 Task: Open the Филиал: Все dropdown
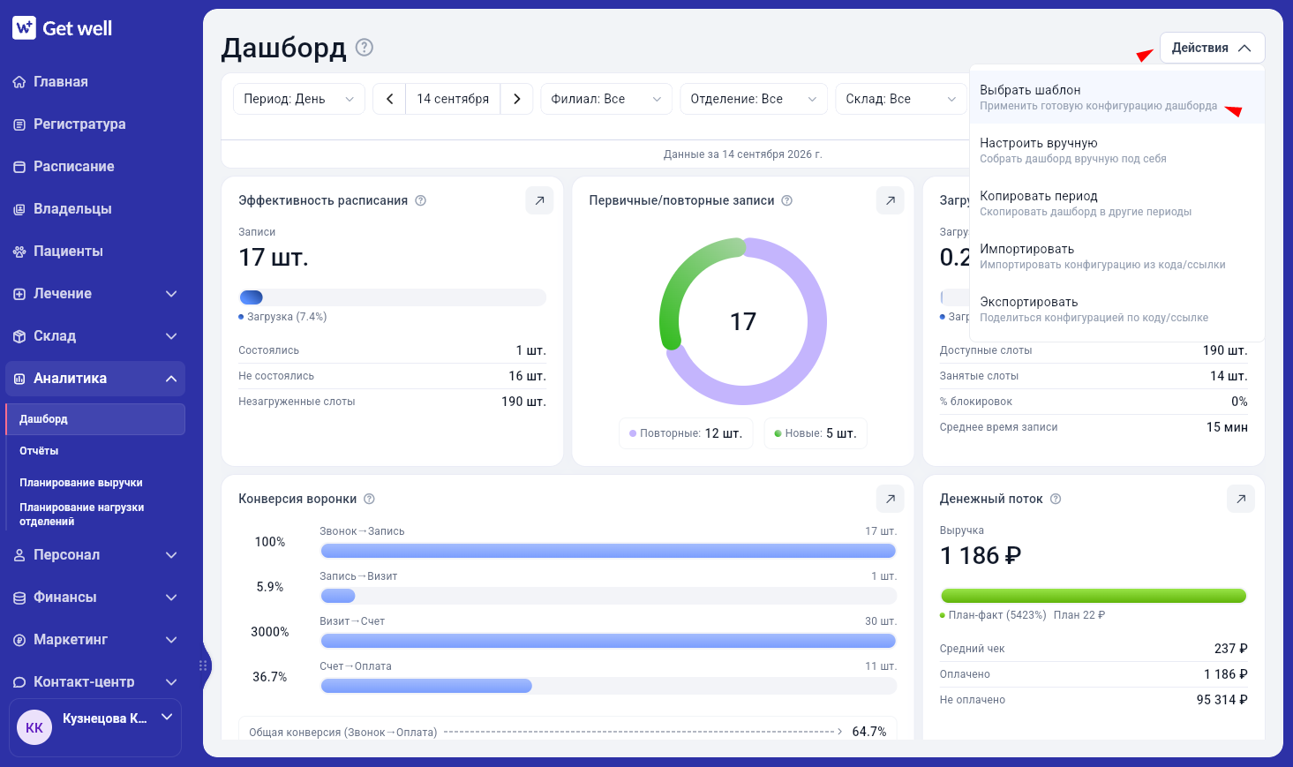(606, 99)
